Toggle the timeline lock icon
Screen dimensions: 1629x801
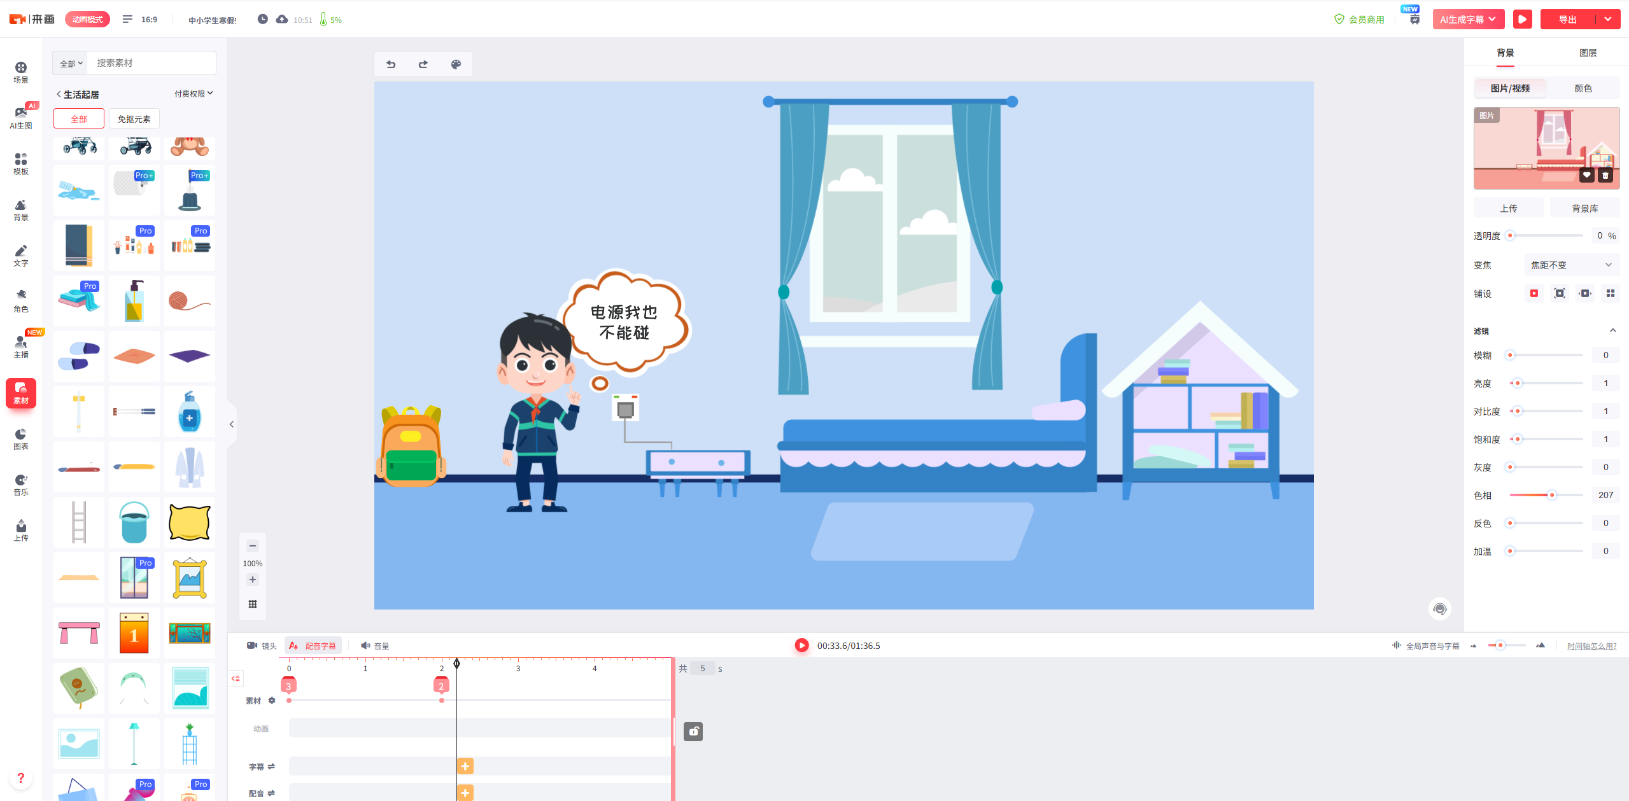pos(693,732)
